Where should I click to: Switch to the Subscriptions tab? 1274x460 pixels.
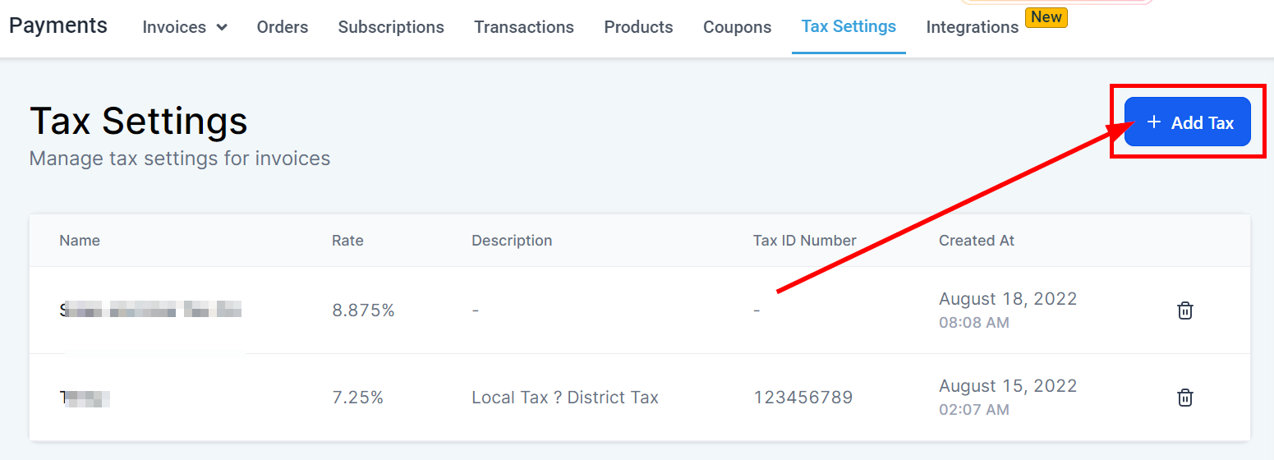point(391,27)
